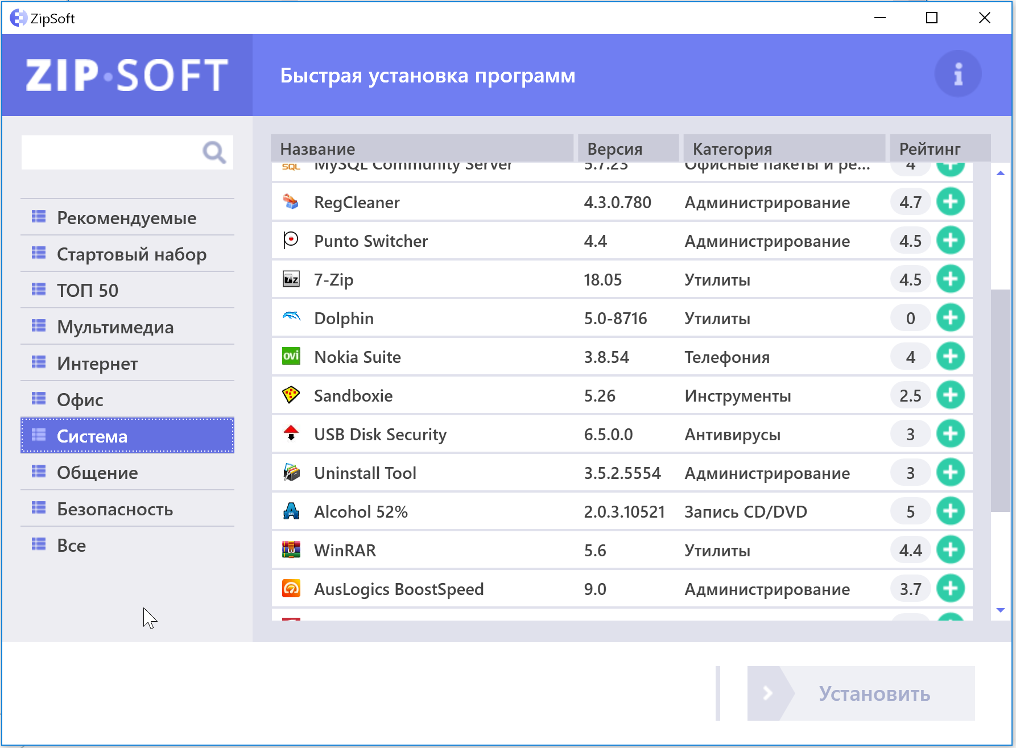Click the list scrollbar up arrow
This screenshot has height=748, width=1016.
click(x=1001, y=173)
